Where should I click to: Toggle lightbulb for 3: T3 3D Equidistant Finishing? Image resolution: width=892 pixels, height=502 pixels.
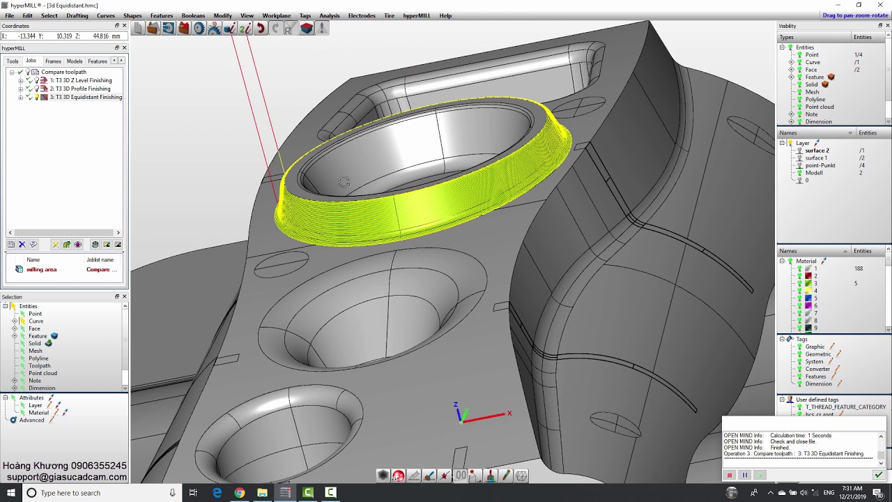point(36,97)
